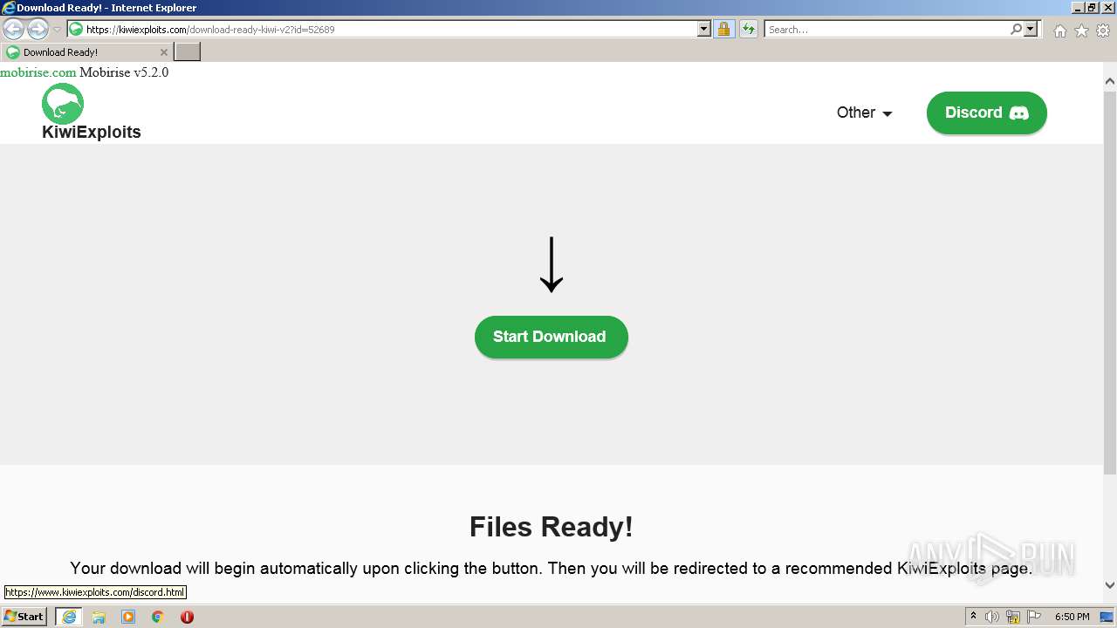
Task: Open the Action Center flag icon
Action: pos(1034,617)
